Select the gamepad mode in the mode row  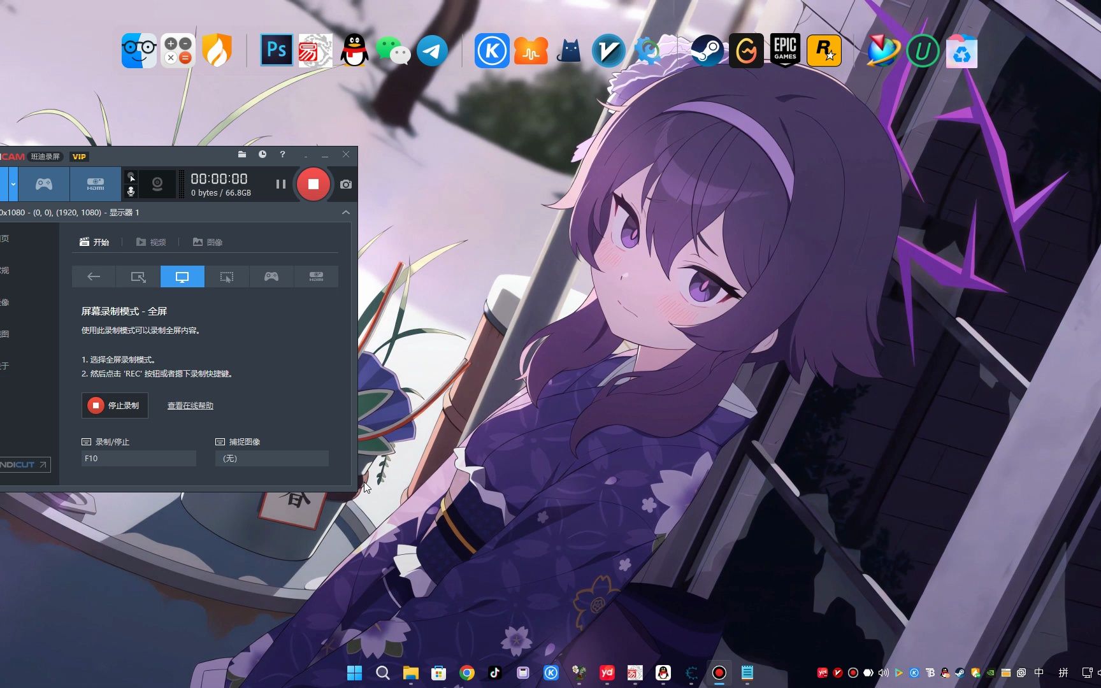coord(271,276)
